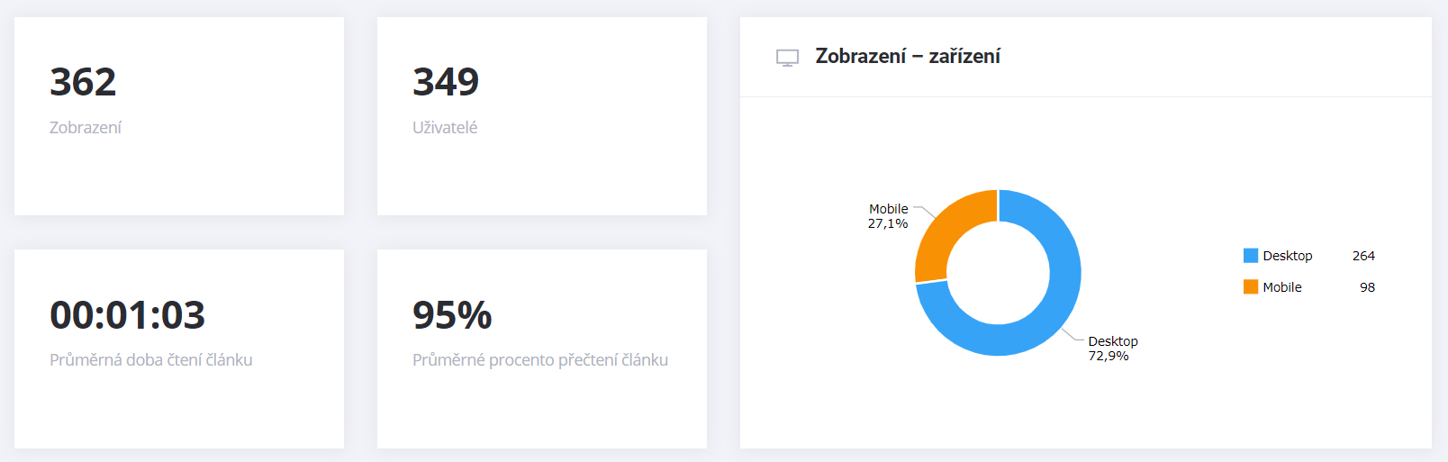Viewport: 1448px width, 462px height.
Task: Click the Zobrazení card label
Action: coord(86,128)
